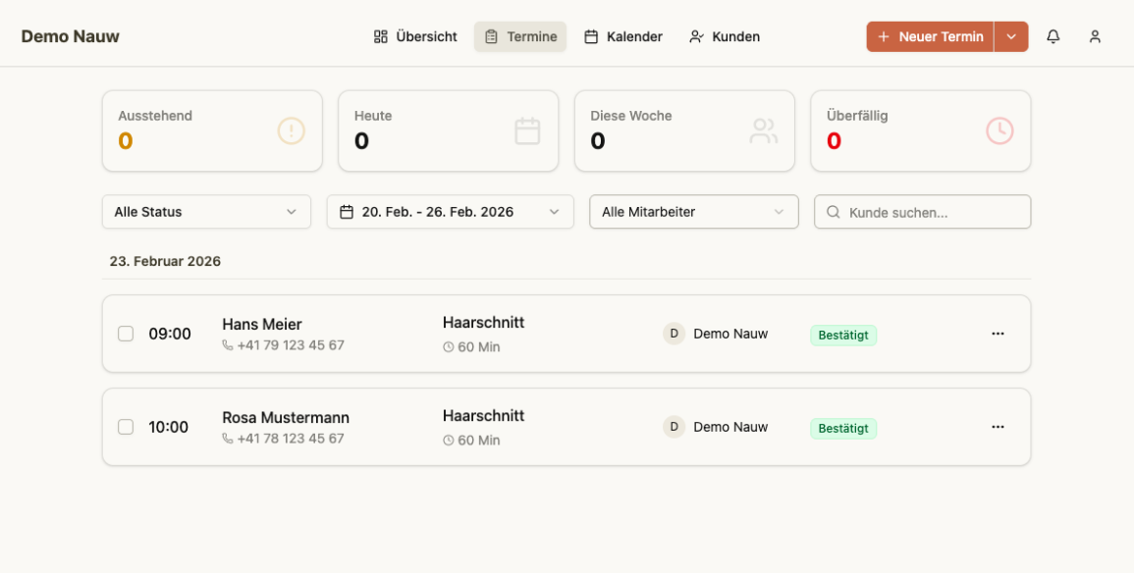1134x573 pixels.
Task: Open the date range picker 20. Feb. - 26. Feb.
Action: click(x=451, y=212)
